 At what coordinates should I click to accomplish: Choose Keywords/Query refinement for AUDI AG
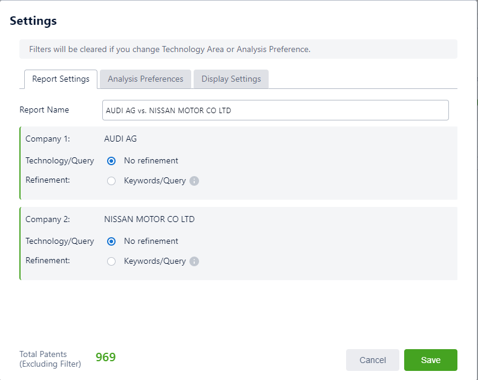click(111, 181)
